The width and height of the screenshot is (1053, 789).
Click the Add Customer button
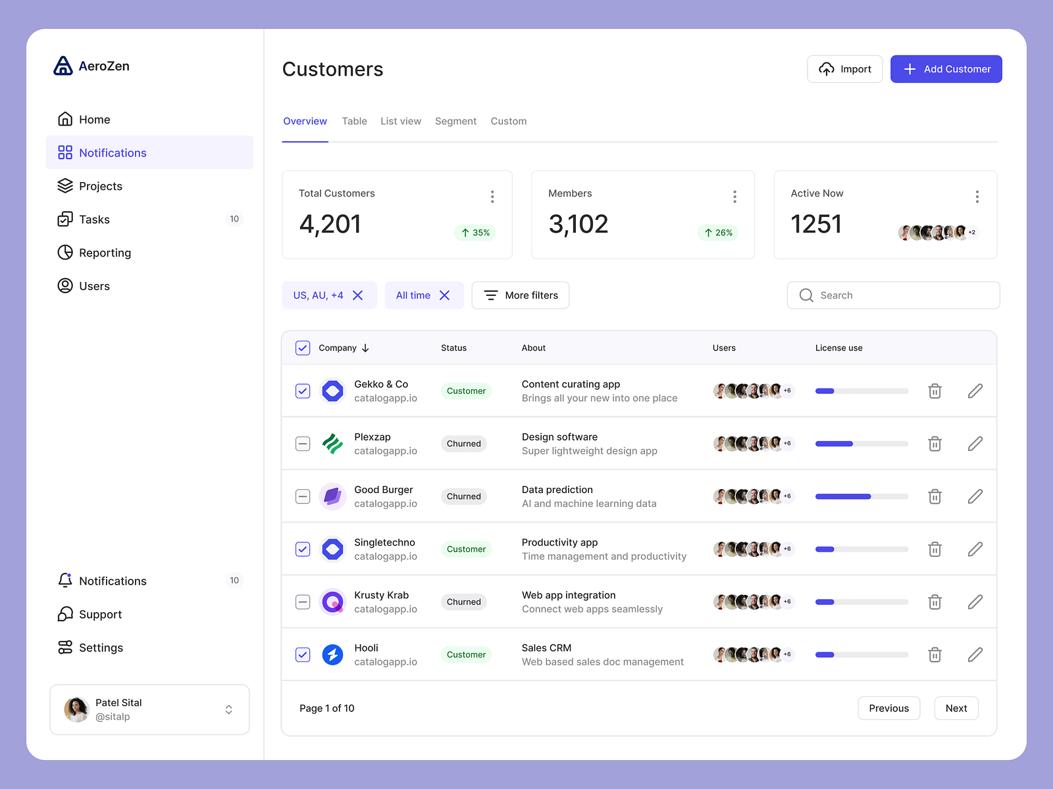(946, 68)
